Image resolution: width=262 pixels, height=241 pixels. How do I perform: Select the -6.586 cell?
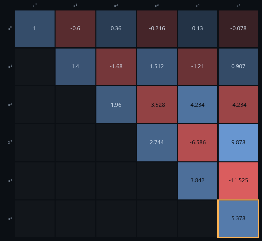click(x=197, y=142)
